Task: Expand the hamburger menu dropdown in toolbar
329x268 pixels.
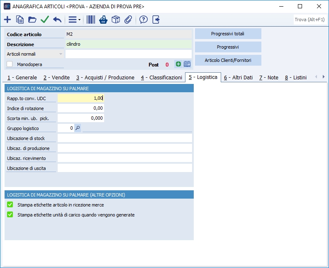Action: pyautogui.click(x=75, y=20)
